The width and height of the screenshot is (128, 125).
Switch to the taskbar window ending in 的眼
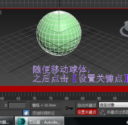pos(6,121)
